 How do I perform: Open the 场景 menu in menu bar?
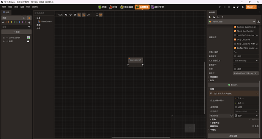(x=4, y=7)
